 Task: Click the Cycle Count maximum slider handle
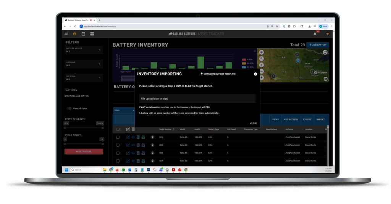tap(102, 144)
